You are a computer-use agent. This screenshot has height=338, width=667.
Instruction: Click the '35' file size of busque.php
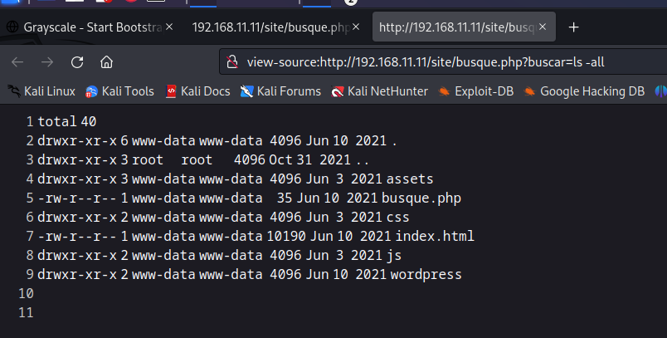click(285, 198)
